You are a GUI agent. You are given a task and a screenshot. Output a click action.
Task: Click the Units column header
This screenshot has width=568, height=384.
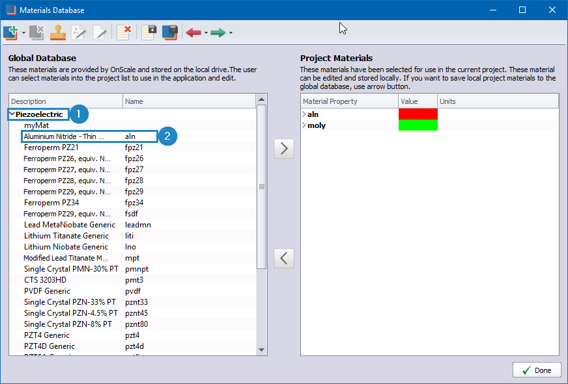[498, 101]
